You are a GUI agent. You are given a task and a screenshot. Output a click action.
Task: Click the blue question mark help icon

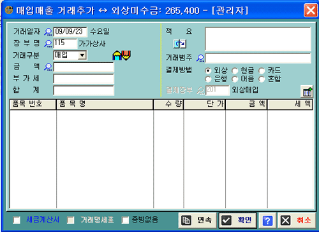click(x=267, y=221)
